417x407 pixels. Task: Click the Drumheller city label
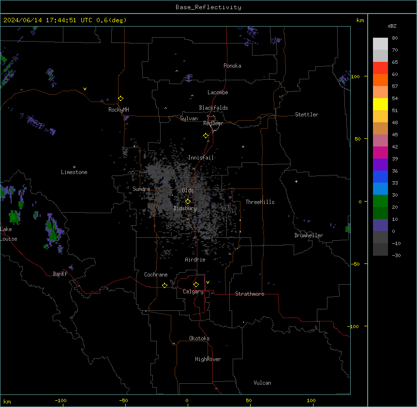tap(309, 235)
